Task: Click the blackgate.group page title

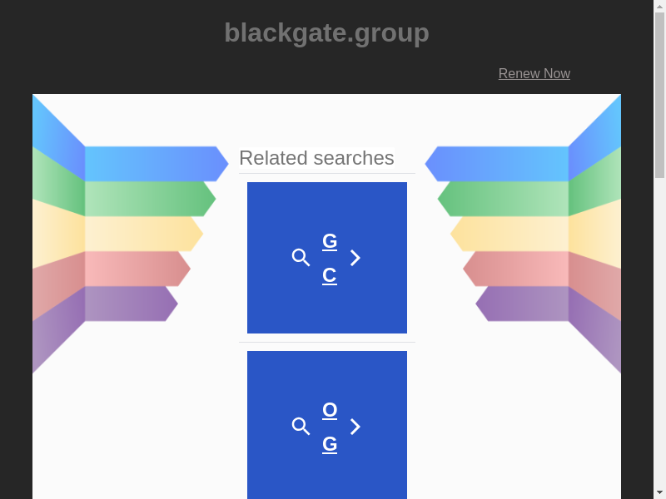Action: pyautogui.click(x=326, y=32)
